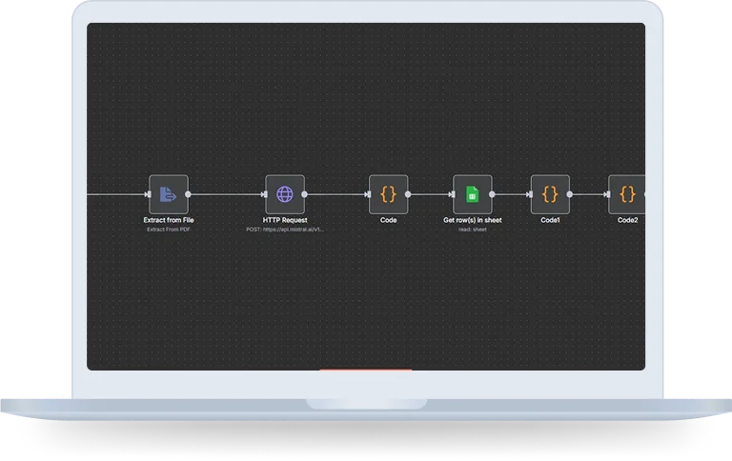Click output connector dot of Extract from File
The width and height of the screenshot is (732, 461).
pyautogui.click(x=188, y=194)
